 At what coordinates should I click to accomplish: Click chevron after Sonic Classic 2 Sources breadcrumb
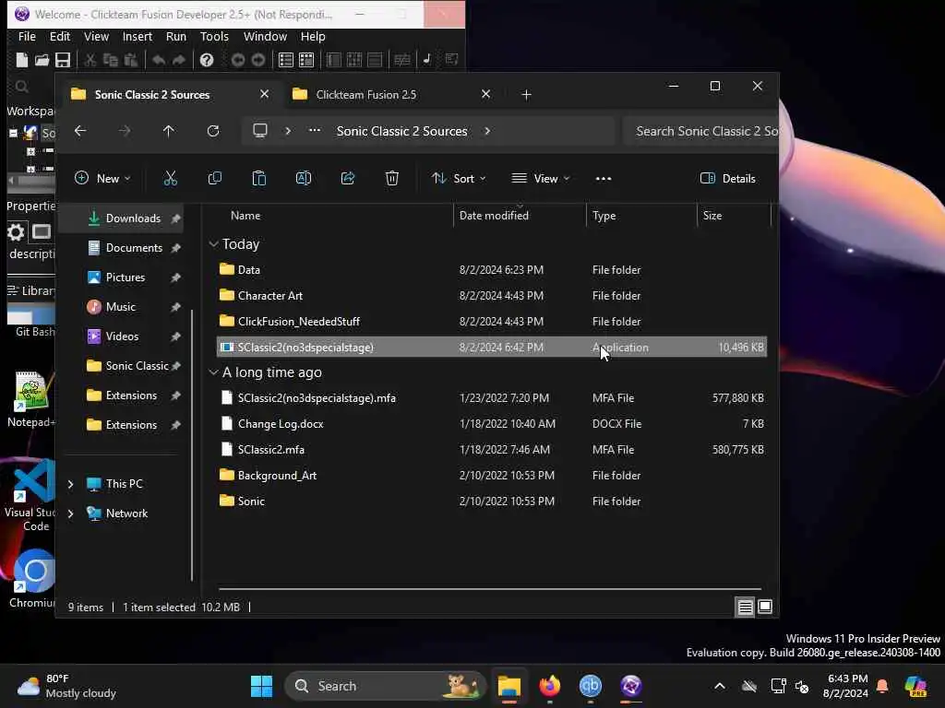coord(487,131)
